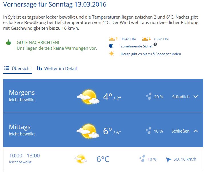Switch to the Wetter im Detail tab

57,69
